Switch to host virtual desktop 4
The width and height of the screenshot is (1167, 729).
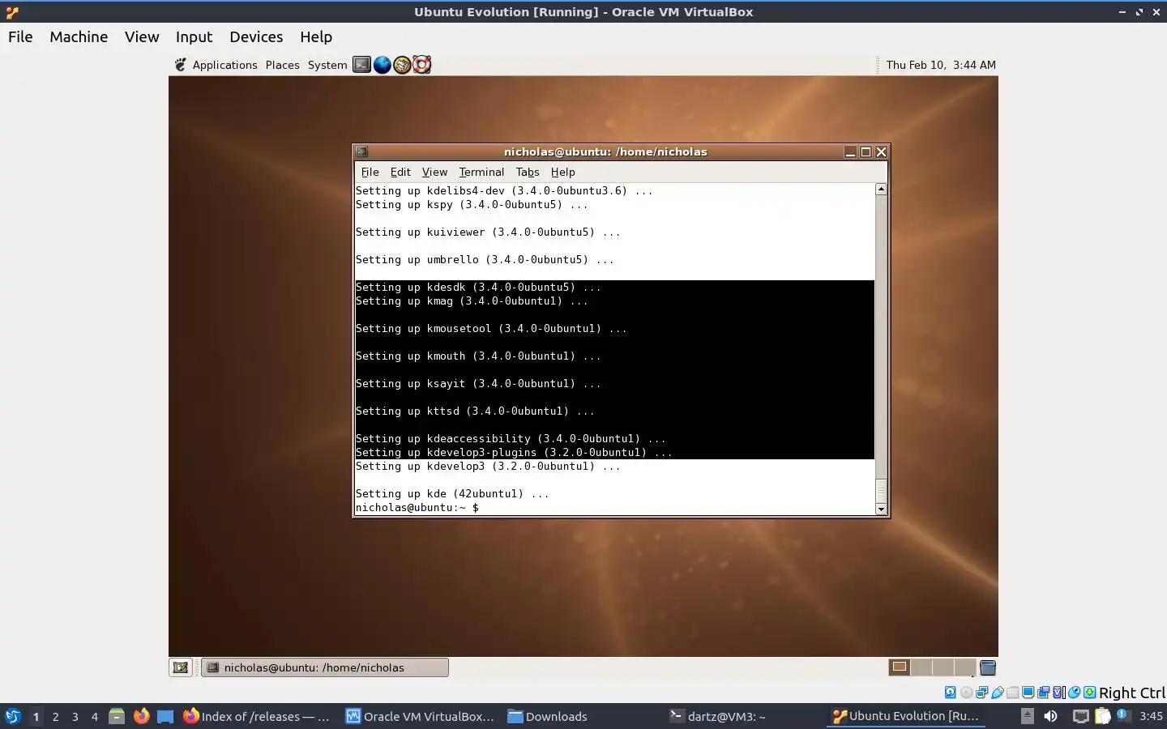pos(95,717)
